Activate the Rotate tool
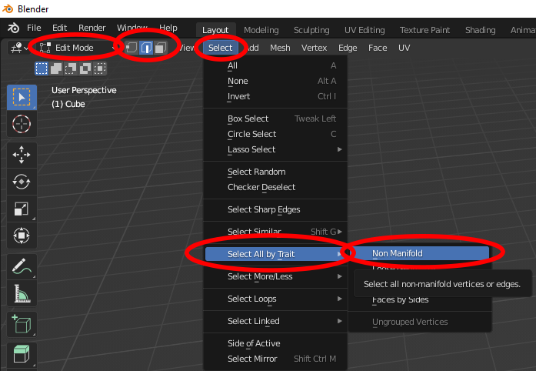536x371 pixels. [22, 182]
